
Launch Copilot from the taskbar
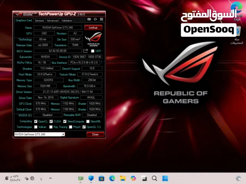tap(133, 178)
